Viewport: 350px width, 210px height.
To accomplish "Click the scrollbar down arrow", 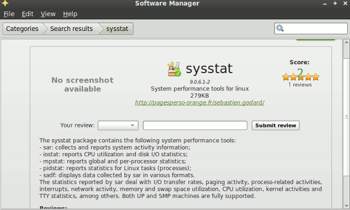I will (x=346, y=206).
